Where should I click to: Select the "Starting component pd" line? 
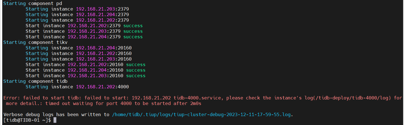click(33, 3)
